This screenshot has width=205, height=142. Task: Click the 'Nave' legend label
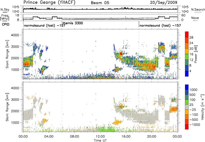click(195, 18)
